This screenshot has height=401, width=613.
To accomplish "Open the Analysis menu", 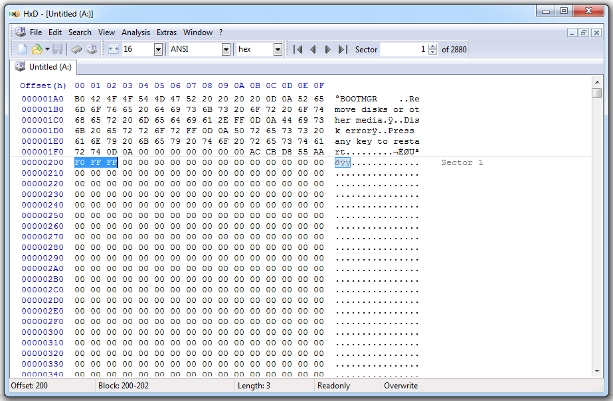I will pos(135,32).
